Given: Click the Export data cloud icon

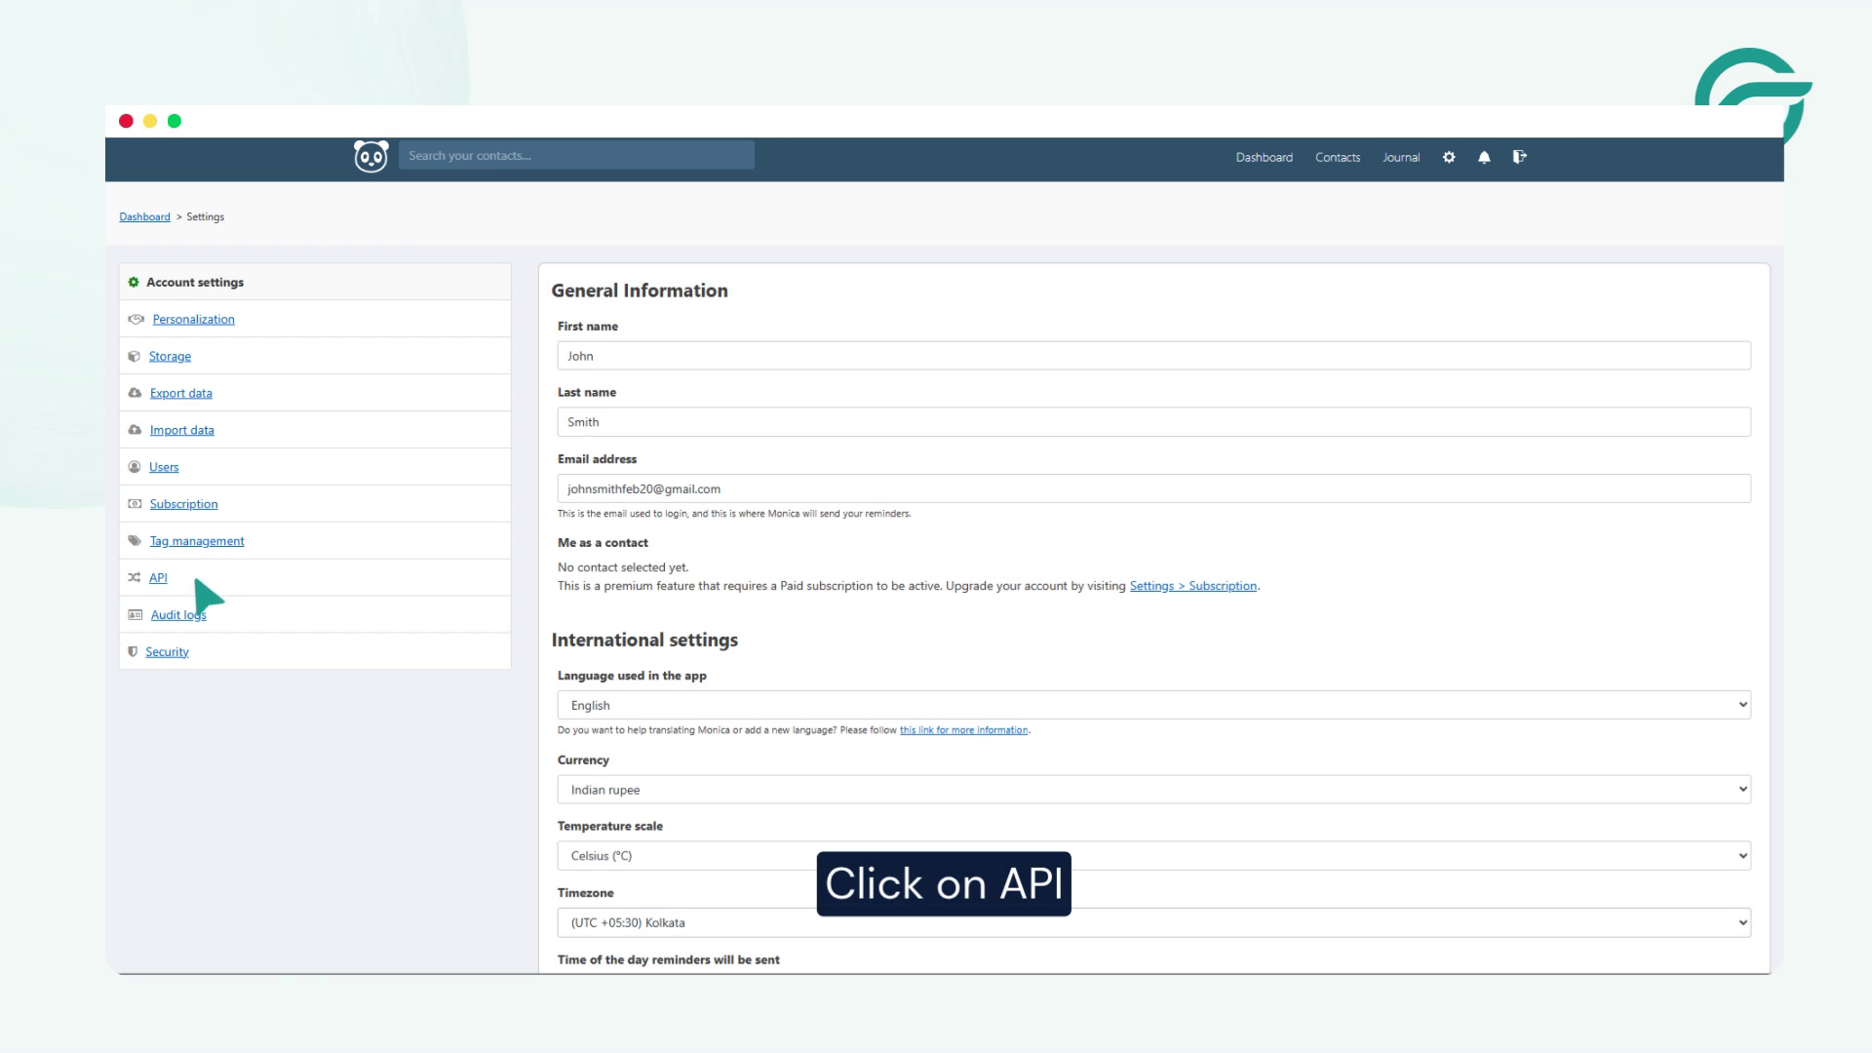Looking at the screenshot, I should coord(135,393).
